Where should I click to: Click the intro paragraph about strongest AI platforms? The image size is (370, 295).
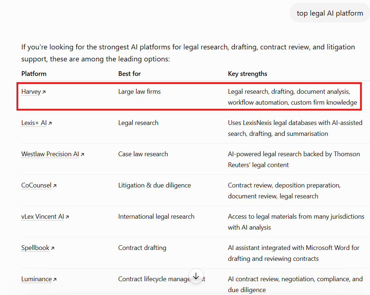coord(188,53)
